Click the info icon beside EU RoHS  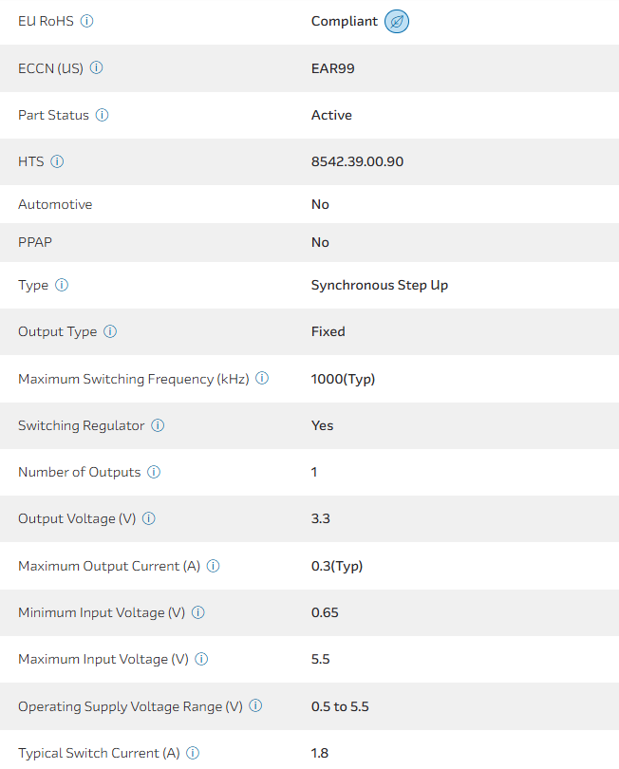point(87,21)
